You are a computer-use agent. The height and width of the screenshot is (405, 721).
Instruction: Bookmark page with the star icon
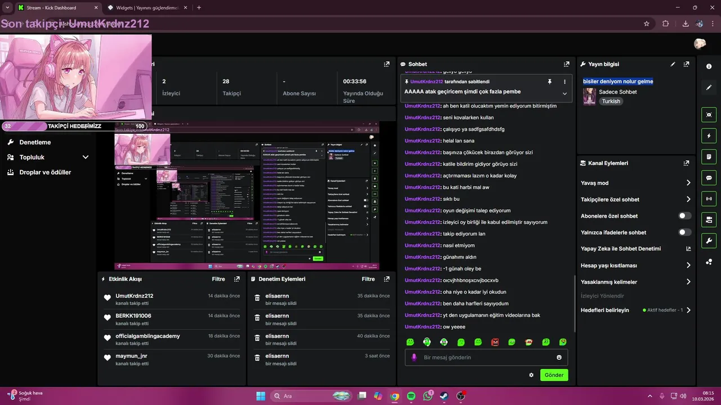pos(647,24)
